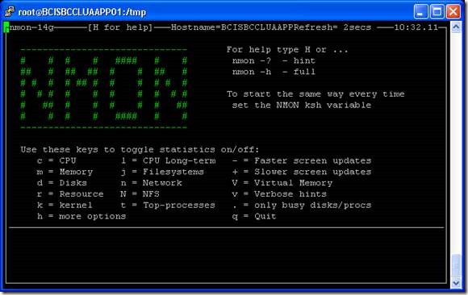Click the 'l = CPU Long-term' entry
This screenshot has height=295, width=468.
click(169, 160)
